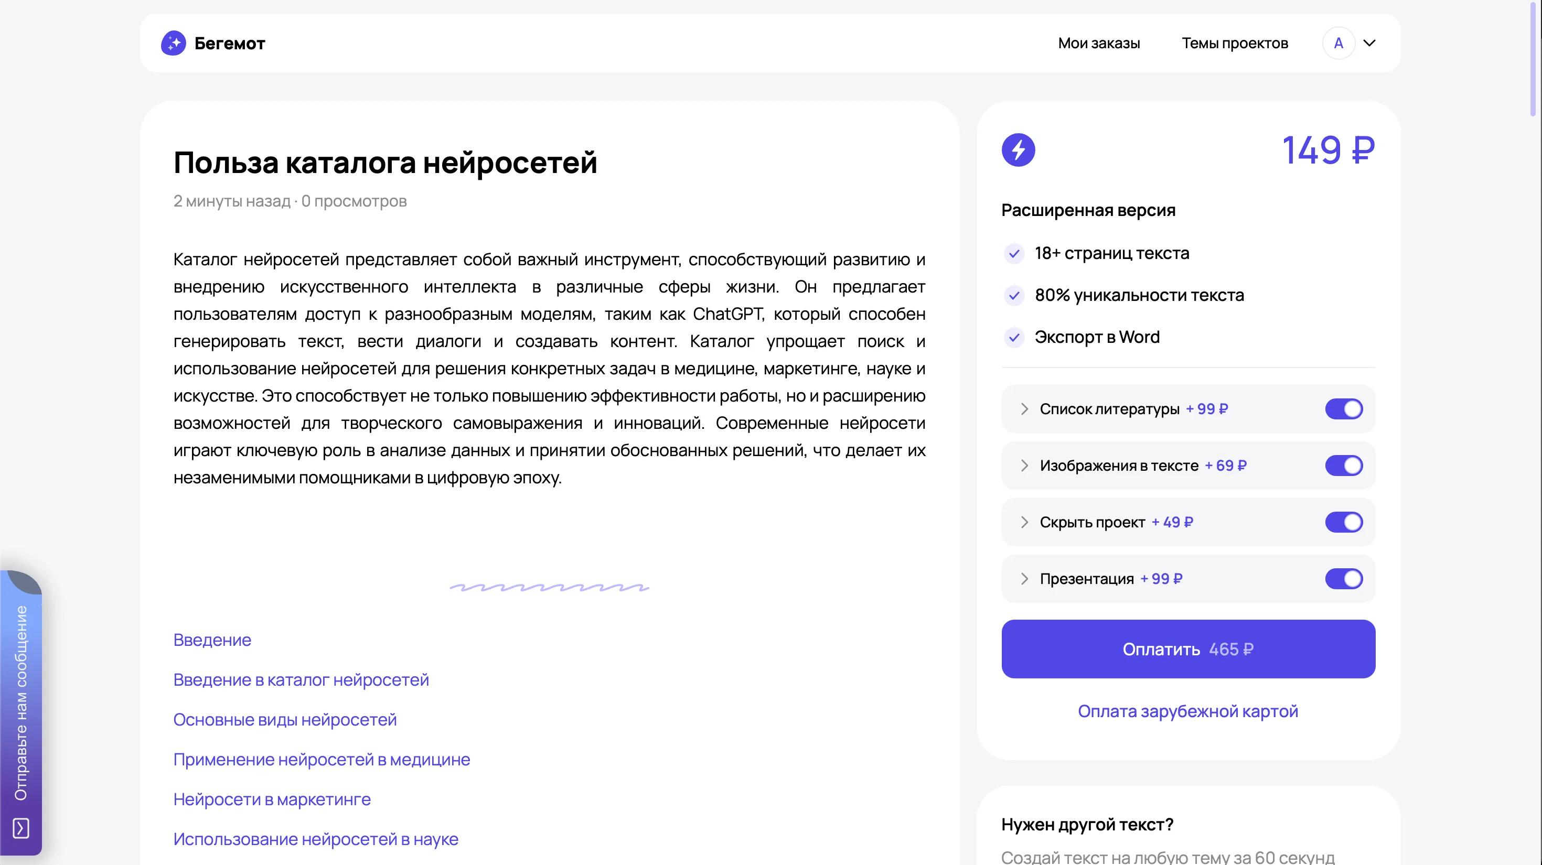
Task: Click checkmark next to 80% уникальности текста
Action: click(1014, 296)
